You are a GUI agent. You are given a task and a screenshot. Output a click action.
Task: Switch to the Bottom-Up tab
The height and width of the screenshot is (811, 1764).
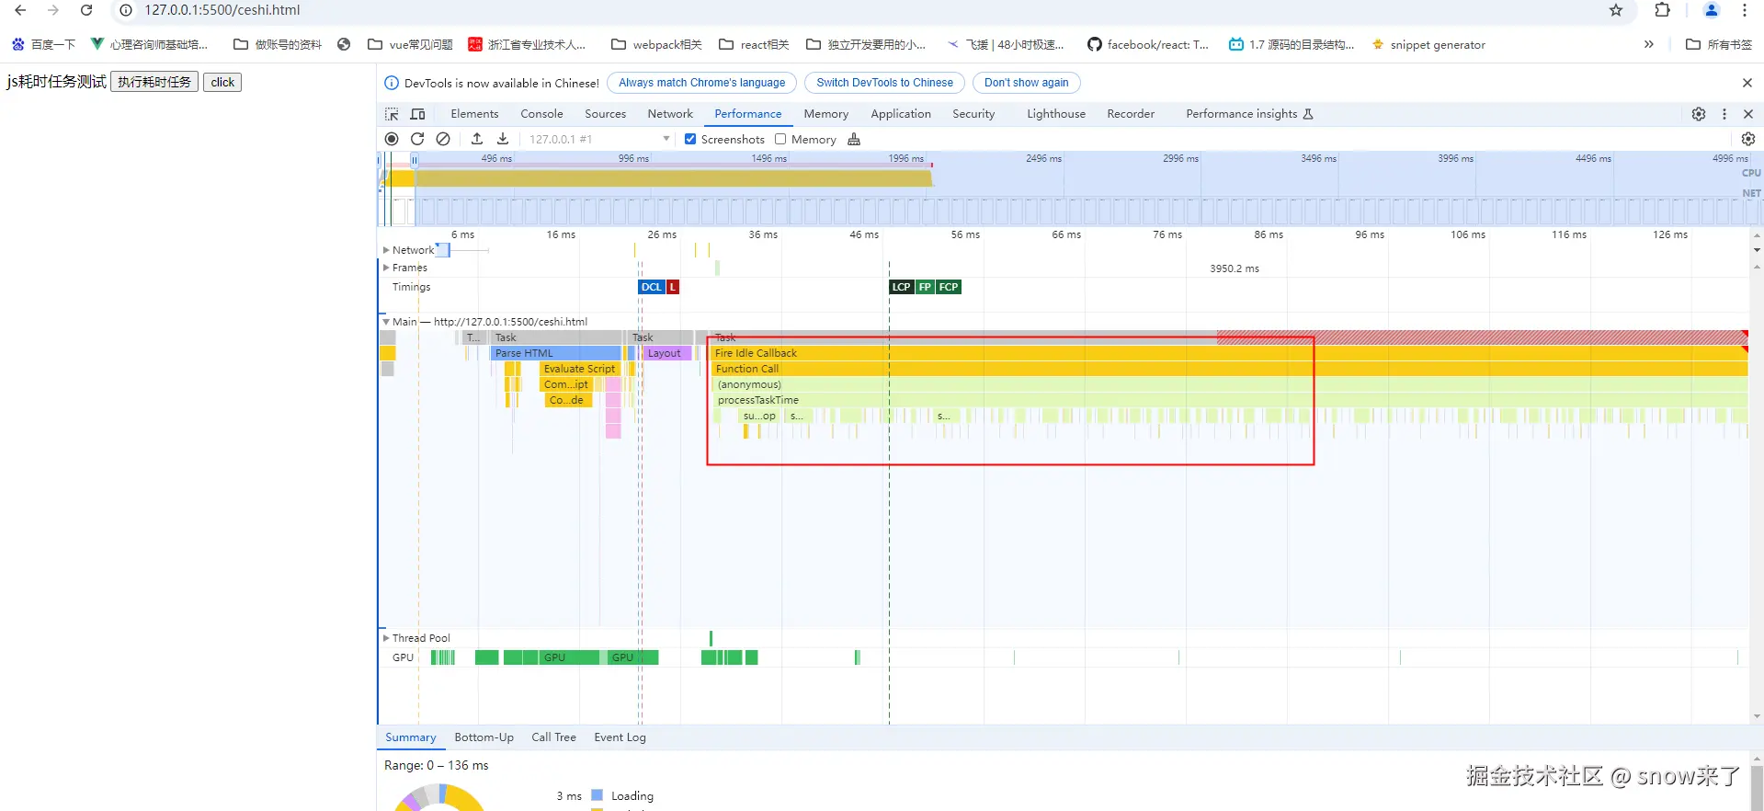point(484,737)
